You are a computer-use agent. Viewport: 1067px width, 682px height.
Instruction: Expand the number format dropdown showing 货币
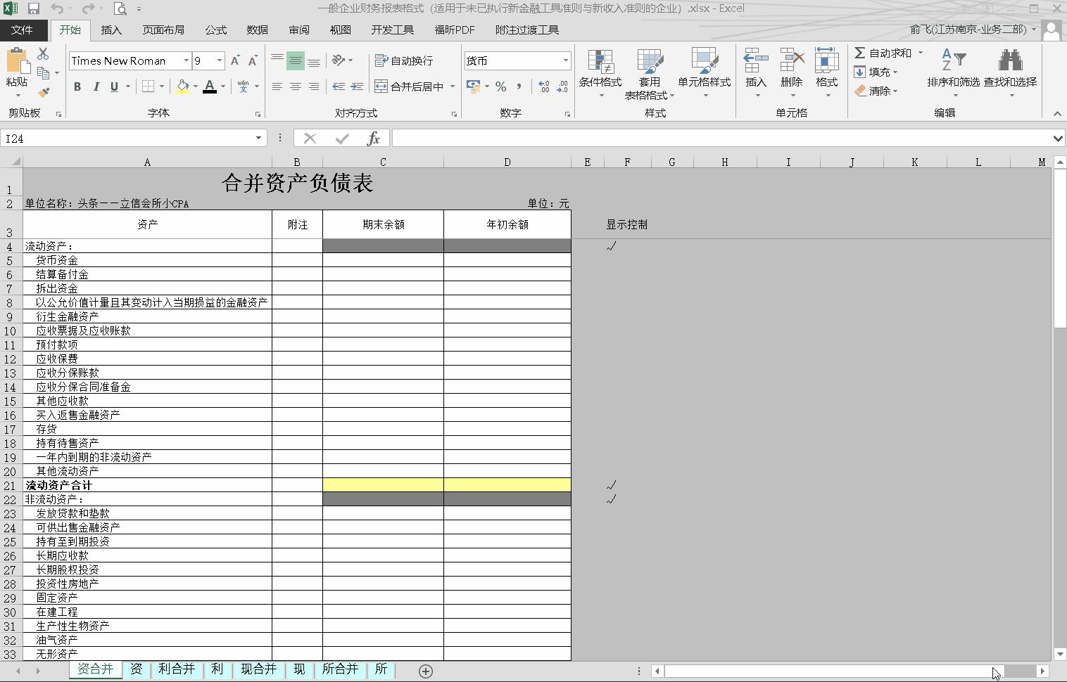click(565, 60)
